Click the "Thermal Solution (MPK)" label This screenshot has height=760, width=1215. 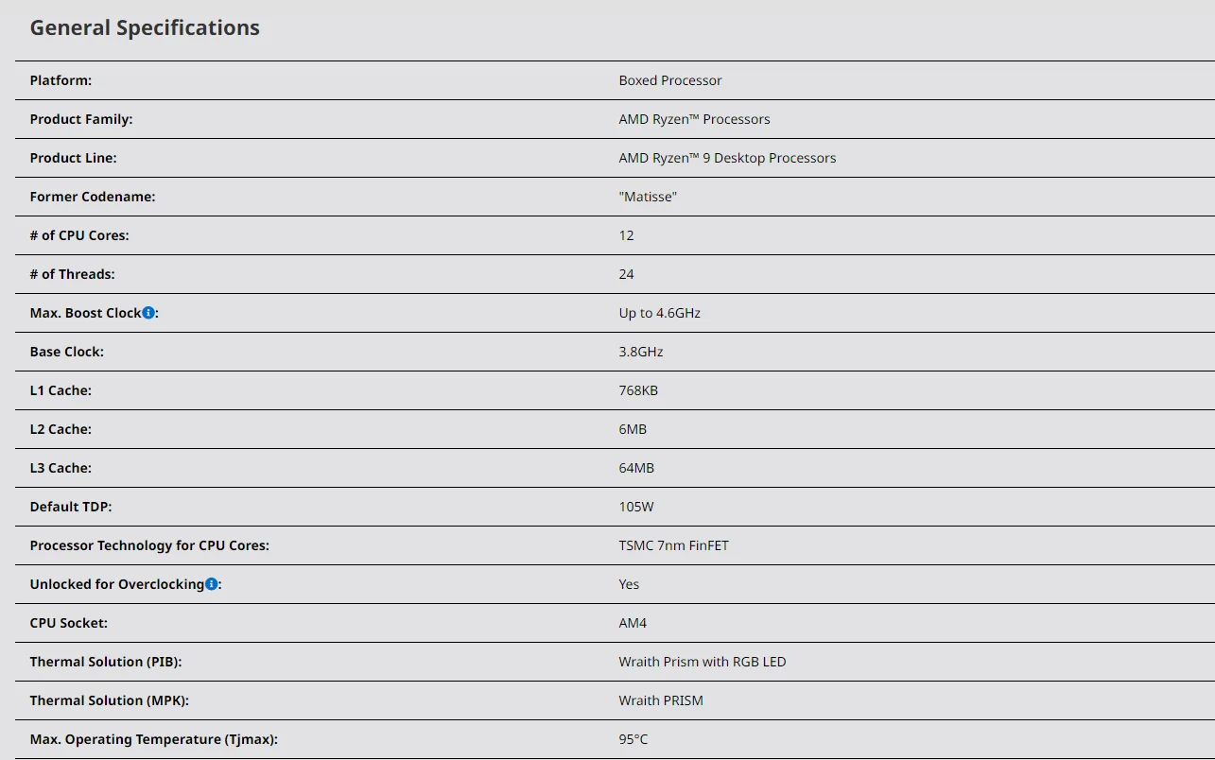(x=105, y=700)
